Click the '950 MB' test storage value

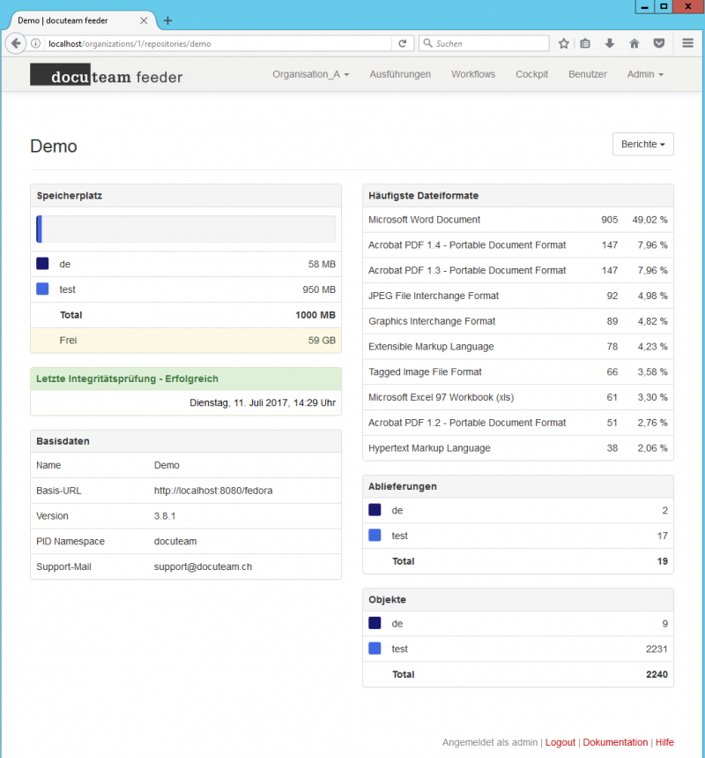[319, 289]
